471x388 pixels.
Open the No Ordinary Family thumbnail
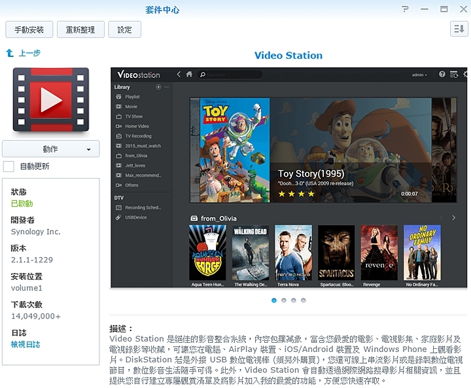coord(422,253)
